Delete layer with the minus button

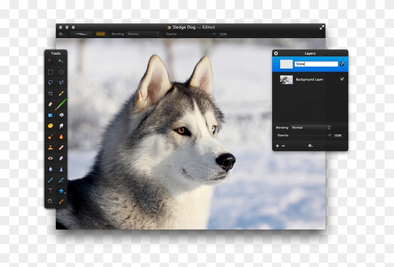pos(283,146)
